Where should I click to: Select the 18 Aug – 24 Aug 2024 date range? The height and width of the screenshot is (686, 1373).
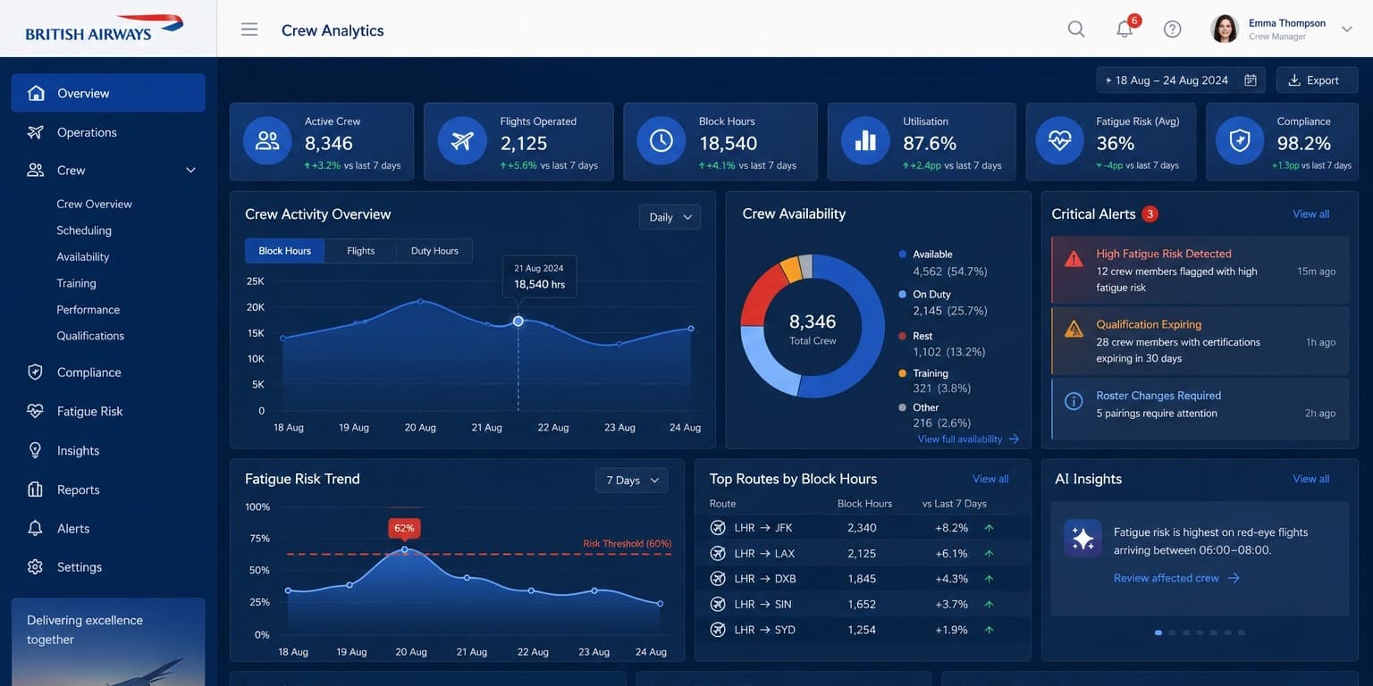pos(1181,80)
